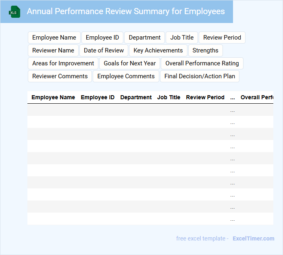Select the Reviewer Comments tag
The image size is (283, 255).
pyautogui.click(x=60, y=76)
